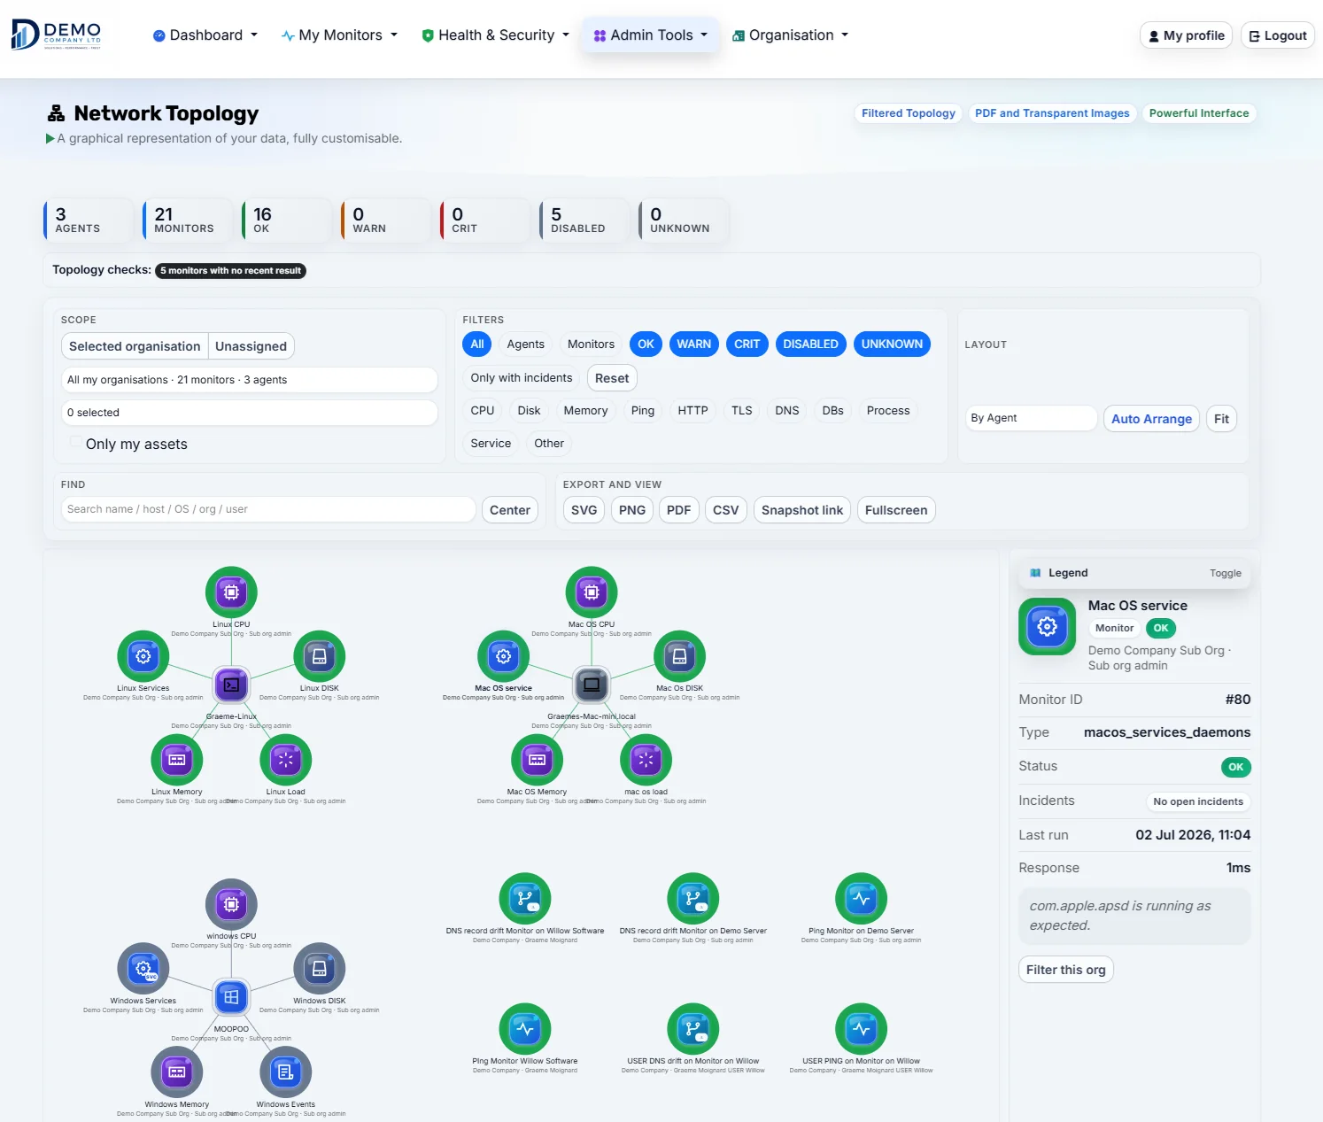Choose Selected organisation scope
This screenshot has width=1323, height=1122.
click(x=135, y=346)
